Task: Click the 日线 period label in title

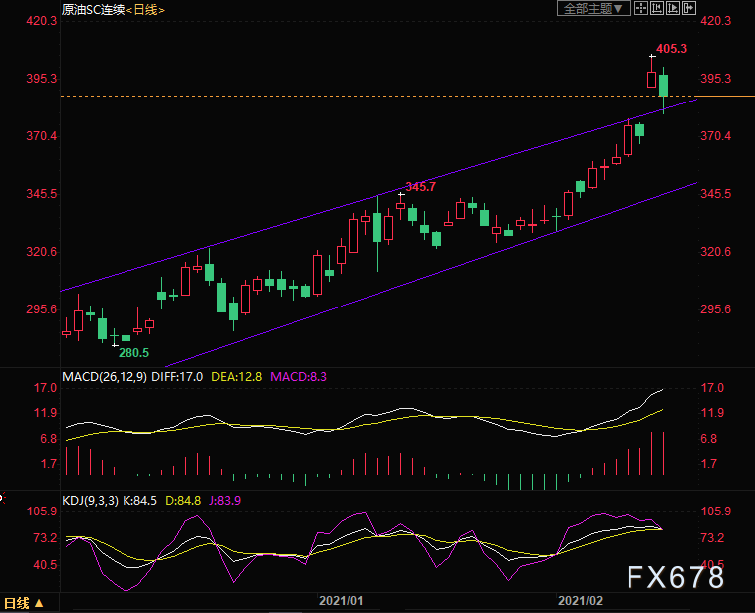Action: click(145, 10)
